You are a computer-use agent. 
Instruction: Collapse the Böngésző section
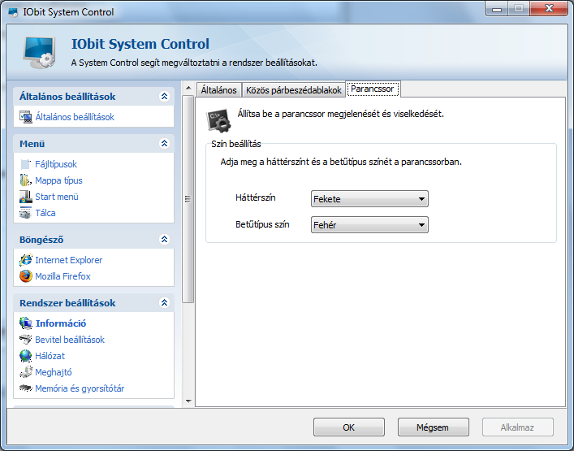(164, 239)
